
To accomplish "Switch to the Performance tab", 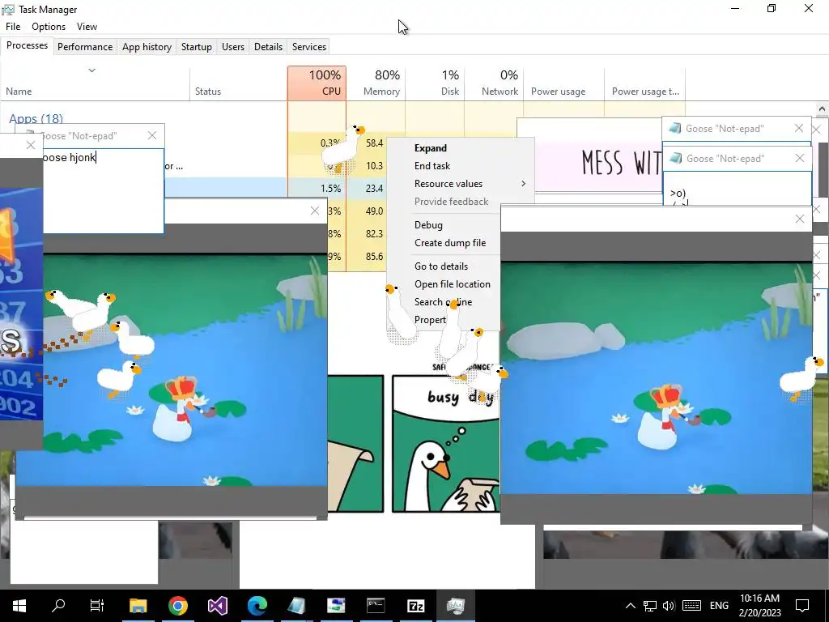I will point(85,46).
